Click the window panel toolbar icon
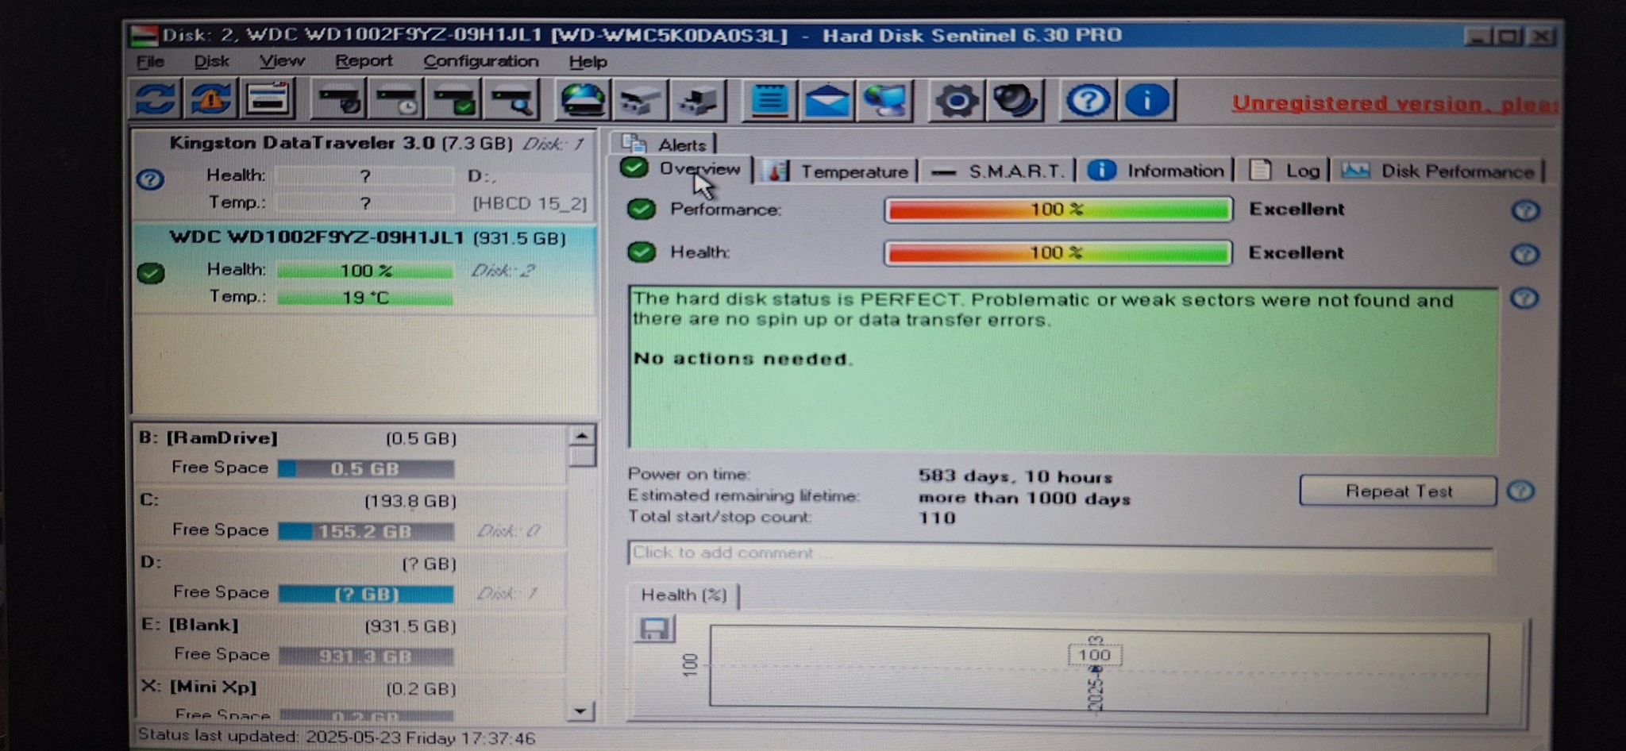Image resolution: width=1626 pixels, height=751 pixels. pyautogui.click(x=268, y=99)
